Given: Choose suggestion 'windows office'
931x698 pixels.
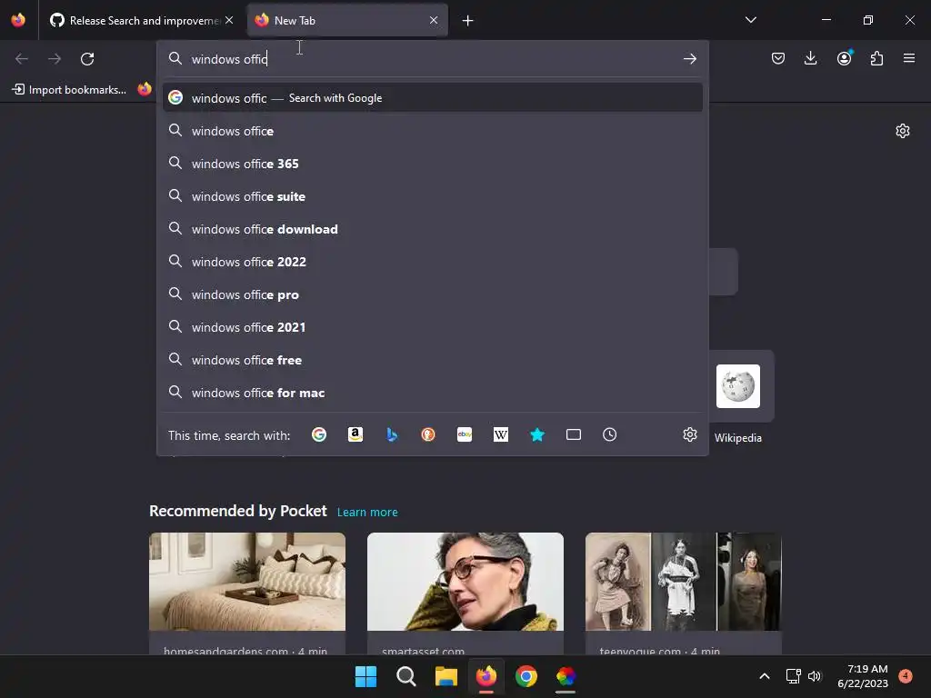Looking at the screenshot, I should point(432,131).
